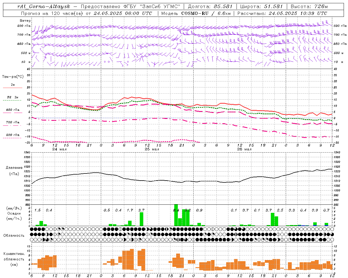The width and height of the screenshot is (348, 278).
Task: Click the model name COSMO-RU
Action: click(x=195, y=13)
